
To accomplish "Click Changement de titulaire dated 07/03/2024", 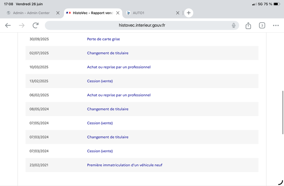I will click(108, 137).
